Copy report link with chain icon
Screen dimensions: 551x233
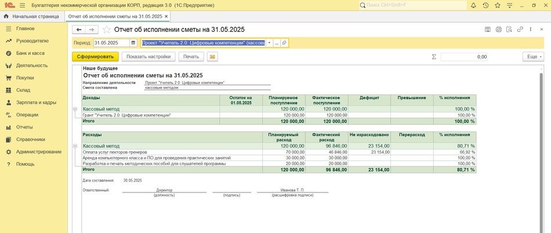pyautogui.click(x=520, y=30)
